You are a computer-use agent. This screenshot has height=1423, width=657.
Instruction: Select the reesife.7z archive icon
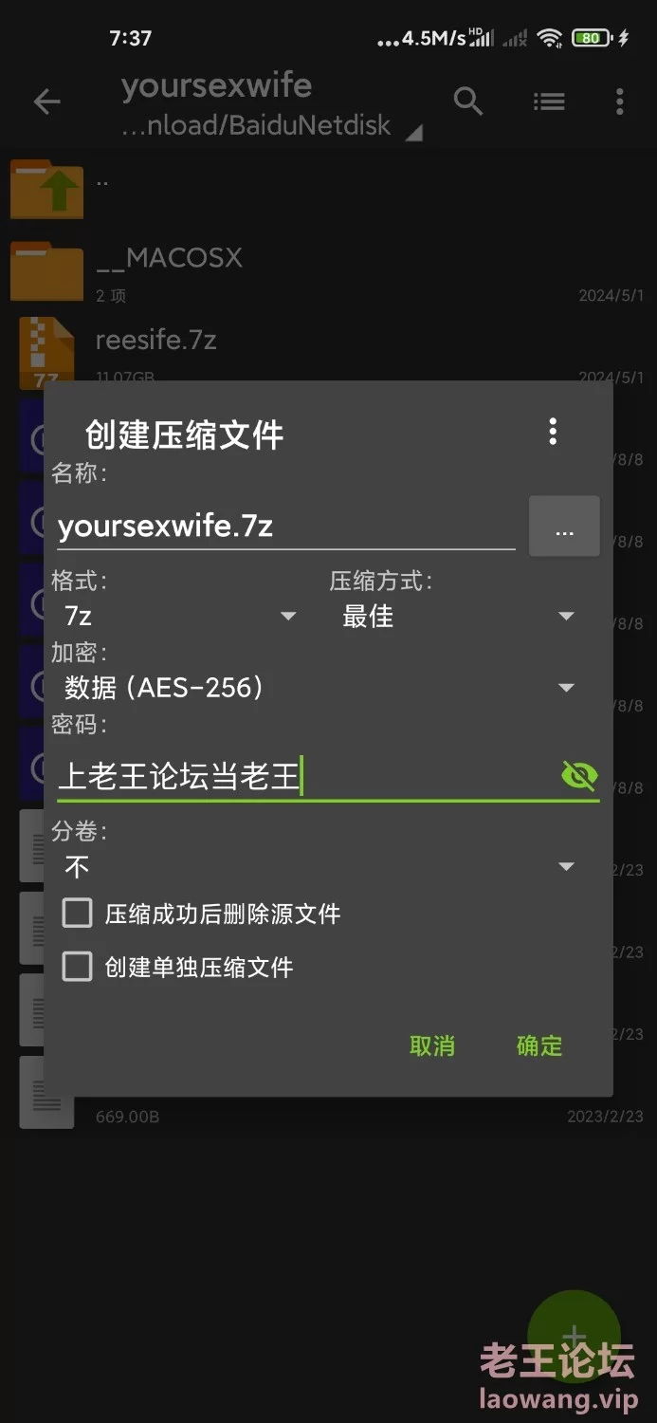click(46, 352)
